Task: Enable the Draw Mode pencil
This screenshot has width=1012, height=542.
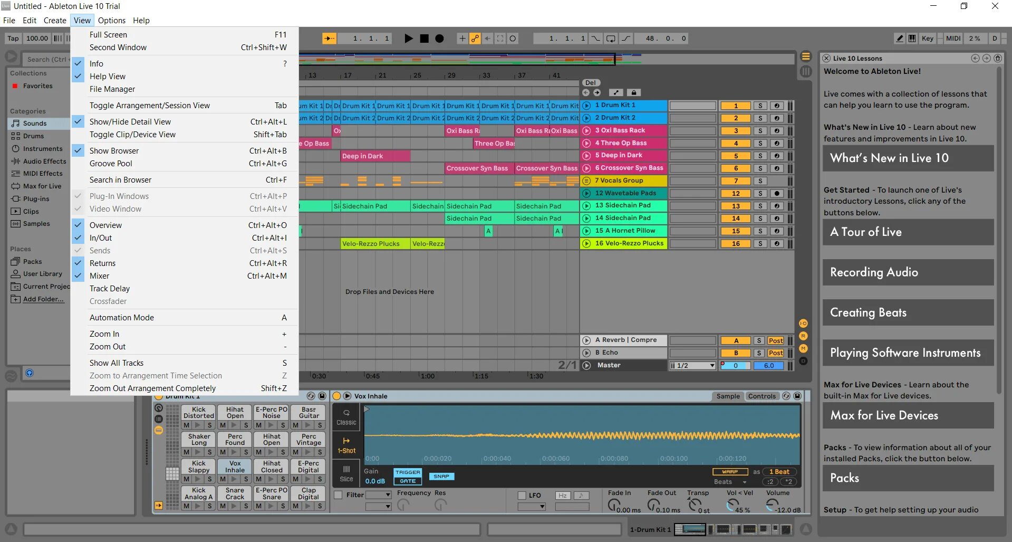Action: pyautogui.click(x=900, y=39)
